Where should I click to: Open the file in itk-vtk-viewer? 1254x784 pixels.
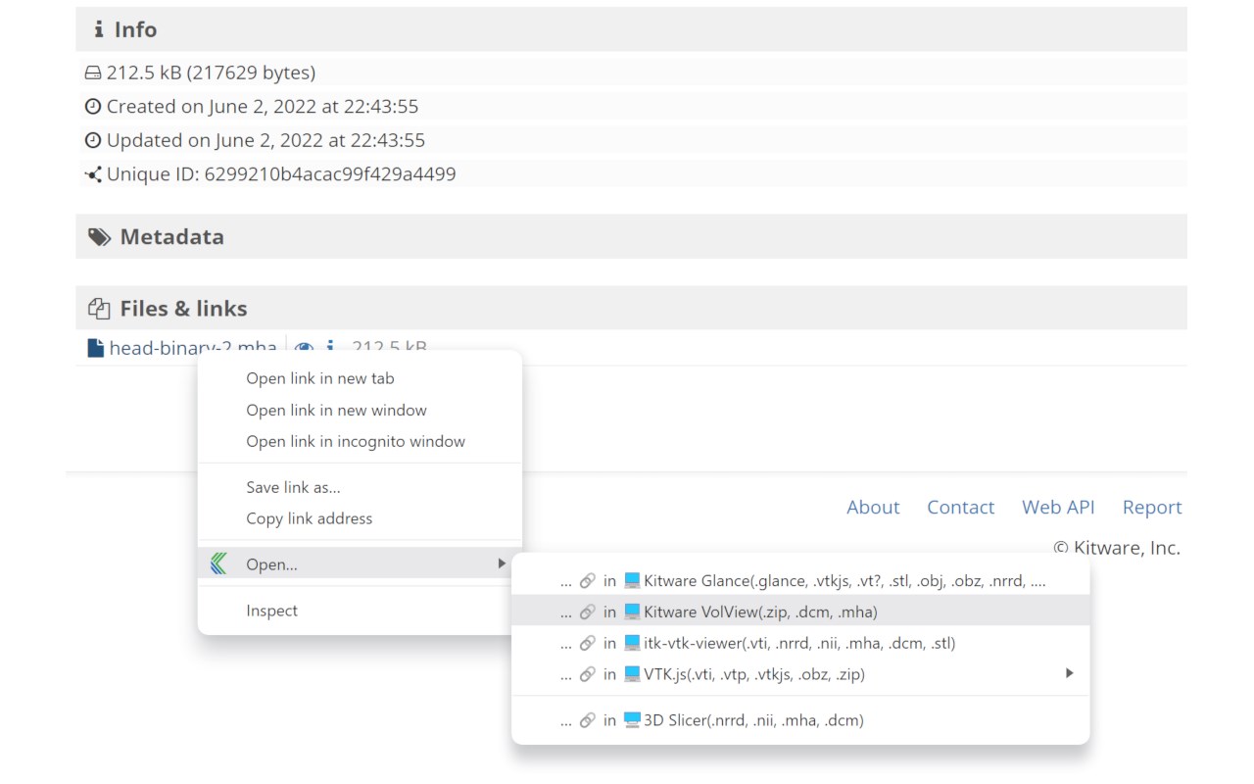(x=800, y=644)
